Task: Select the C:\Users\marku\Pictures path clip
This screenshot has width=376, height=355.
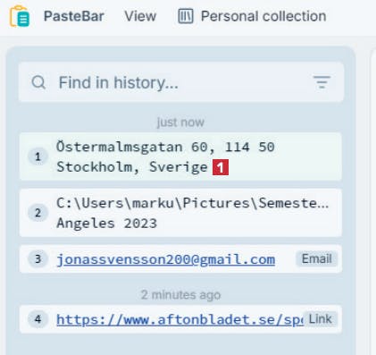Action: (180, 213)
